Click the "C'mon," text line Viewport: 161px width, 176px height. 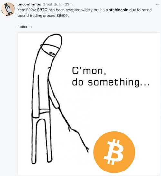[89, 71]
